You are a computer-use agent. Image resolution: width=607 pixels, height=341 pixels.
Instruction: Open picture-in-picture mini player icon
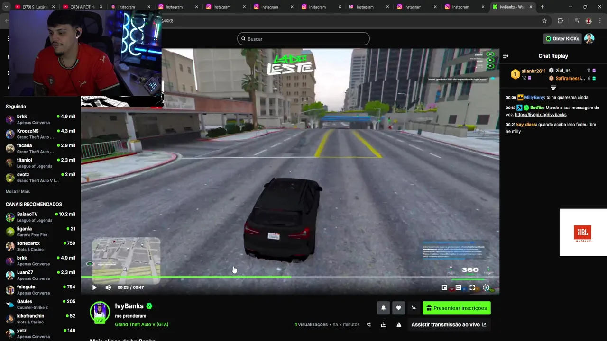point(444,287)
